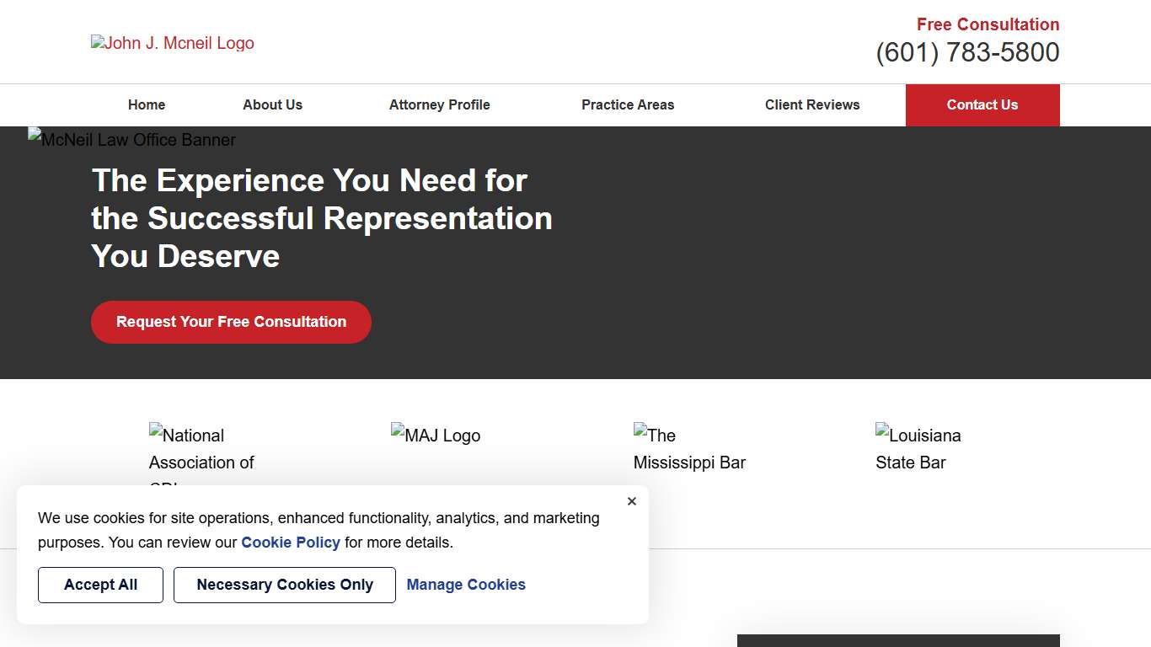The height and width of the screenshot is (647, 1151).
Task: Close the cookie notice with the X
Action: tap(632, 501)
